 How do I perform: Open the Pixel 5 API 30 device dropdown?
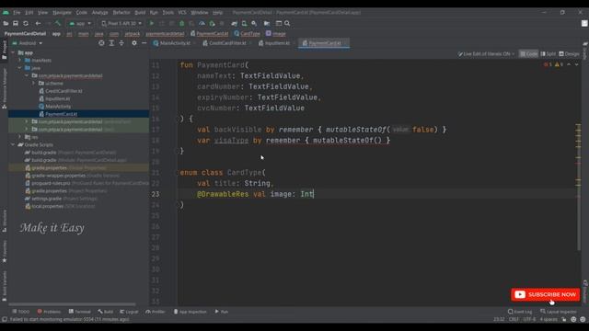tap(121, 23)
